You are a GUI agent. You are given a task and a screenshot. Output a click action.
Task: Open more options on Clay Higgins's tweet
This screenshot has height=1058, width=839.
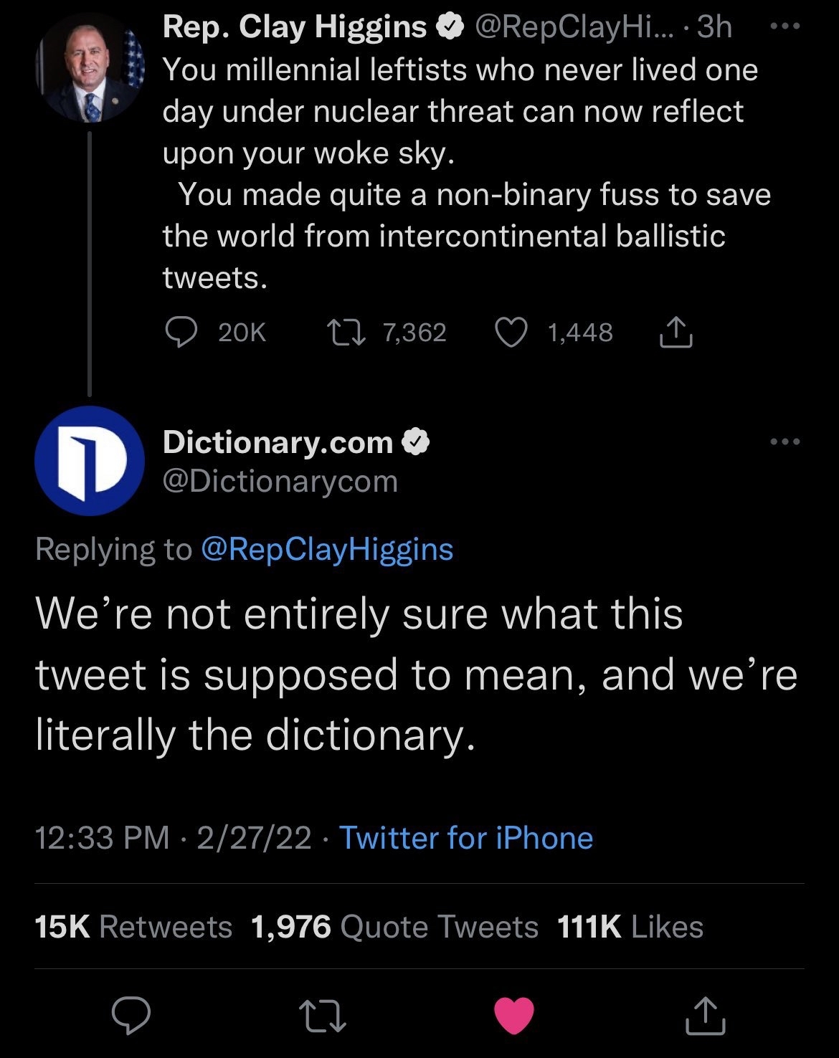[x=785, y=29]
